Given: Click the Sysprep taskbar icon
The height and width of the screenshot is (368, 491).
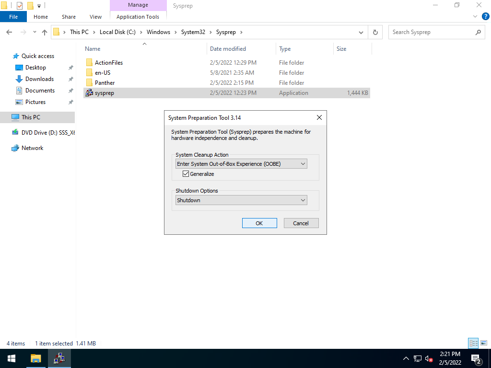Looking at the screenshot, I should pyautogui.click(x=59, y=358).
